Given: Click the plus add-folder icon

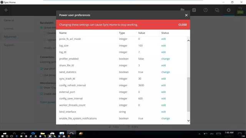Looking at the screenshot, I should [x=6, y=10].
